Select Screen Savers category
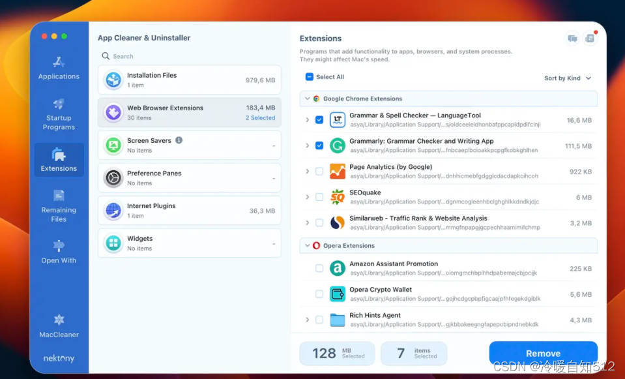This screenshot has height=379, width=625. coord(190,145)
